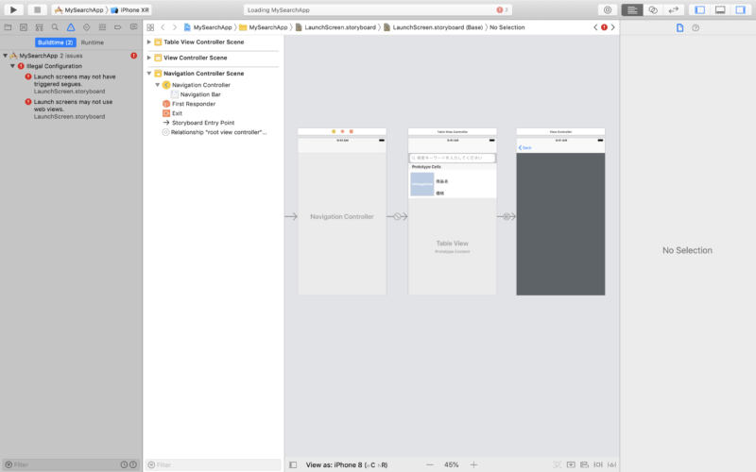Open the test navigator diamond icon
This screenshot has height=472, width=756.
pos(86,27)
